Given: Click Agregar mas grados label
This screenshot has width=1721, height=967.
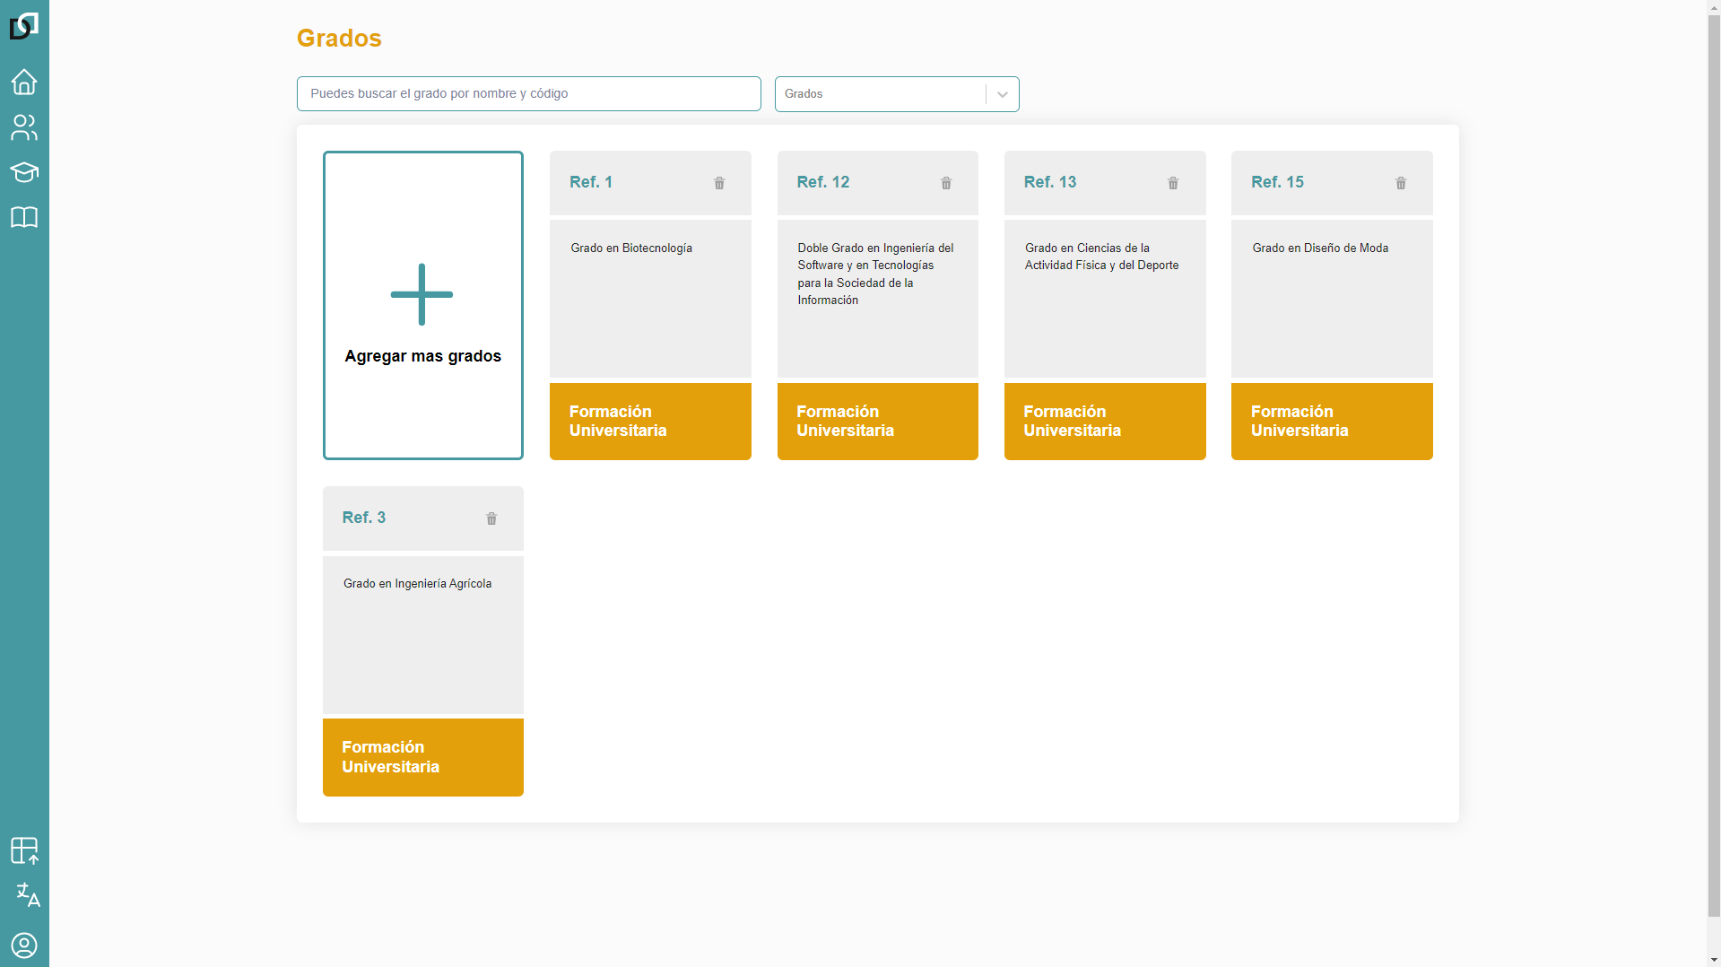Looking at the screenshot, I should 423,356.
